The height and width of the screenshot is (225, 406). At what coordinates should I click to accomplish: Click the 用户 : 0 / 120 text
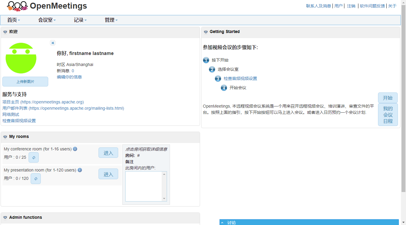[x=16, y=178]
